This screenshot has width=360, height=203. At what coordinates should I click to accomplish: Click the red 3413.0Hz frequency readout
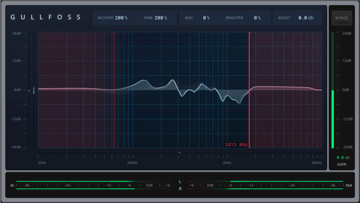point(236,145)
